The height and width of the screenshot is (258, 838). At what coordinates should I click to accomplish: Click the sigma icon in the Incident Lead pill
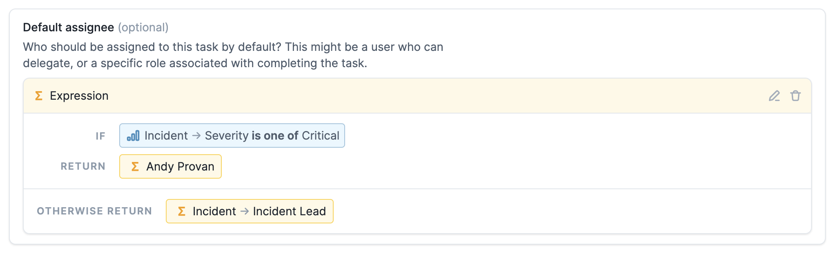pyautogui.click(x=181, y=211)
